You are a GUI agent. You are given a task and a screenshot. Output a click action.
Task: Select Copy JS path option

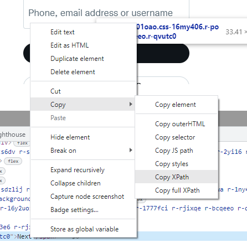[177, 151]
